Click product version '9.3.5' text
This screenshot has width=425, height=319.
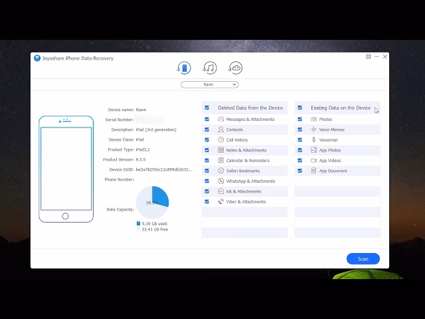tap(141, 159)
